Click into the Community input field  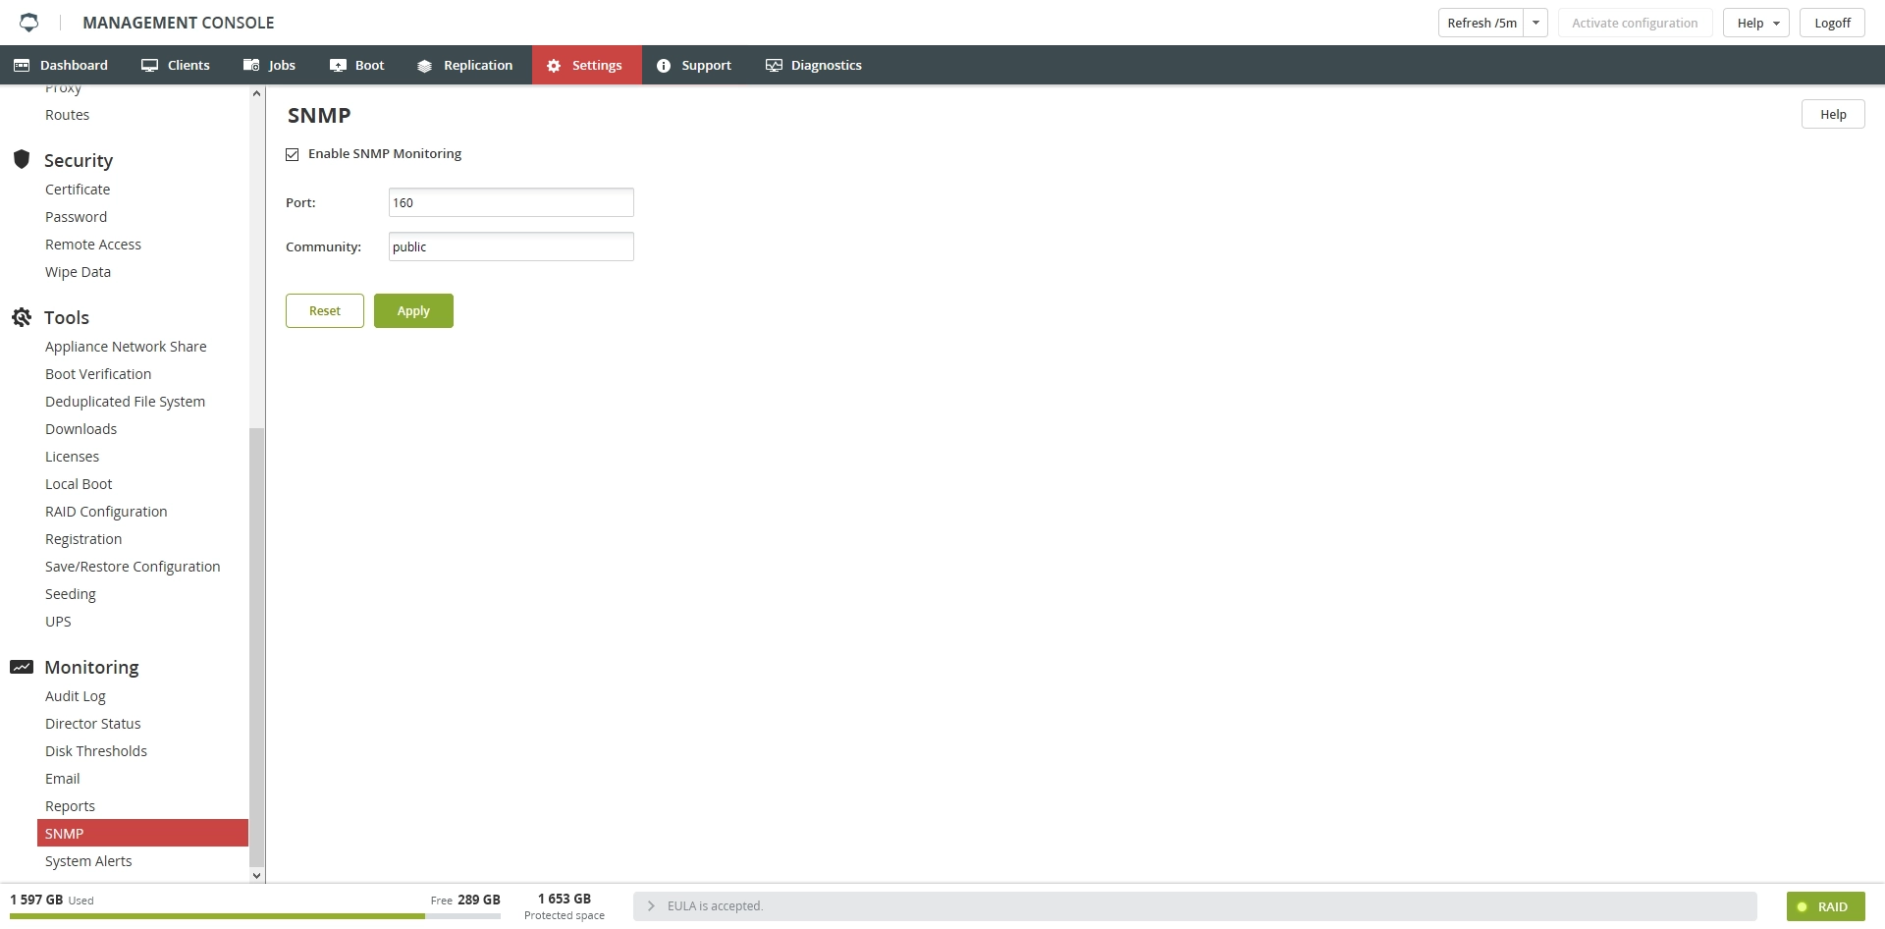pos(512,246)
